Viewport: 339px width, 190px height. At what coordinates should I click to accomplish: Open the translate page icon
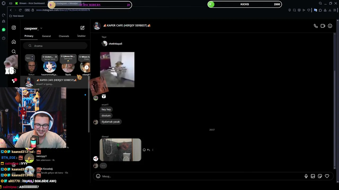pos(315,10)
